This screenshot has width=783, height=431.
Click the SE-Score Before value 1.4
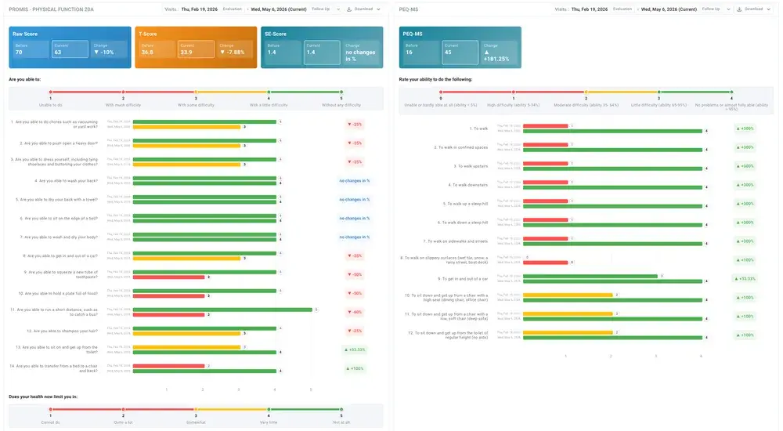(271, 52)
